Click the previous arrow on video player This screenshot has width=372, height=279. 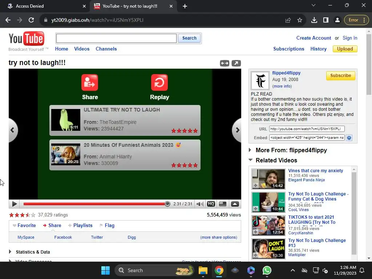point(12,130)
